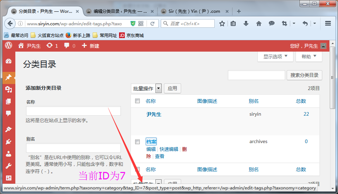Open comments bubble in admin bar
Screen dimensions: 338x194
(70, 46)
